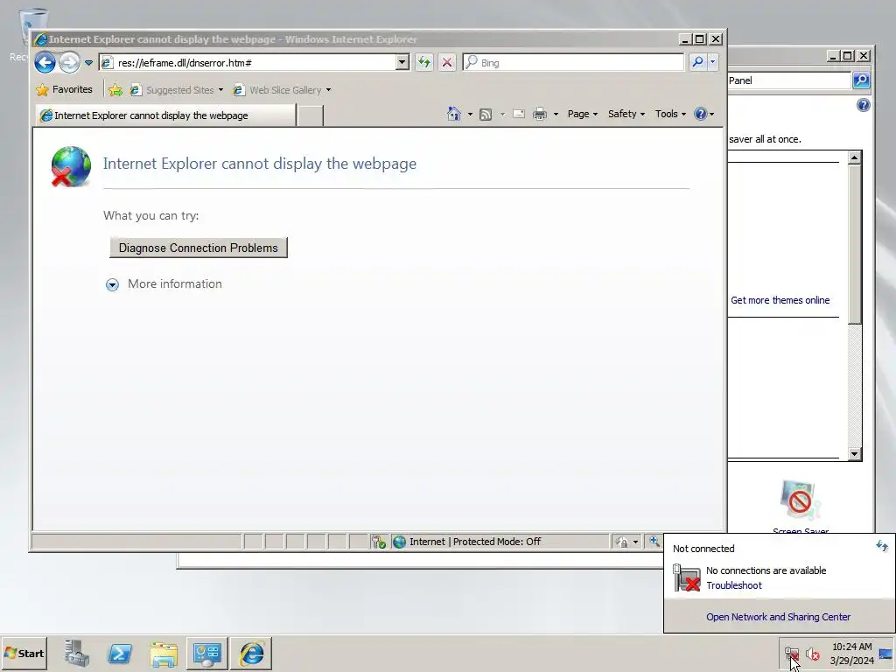896x672 pixels.
Task: Open a new blank tab
Action: pyautogui.click(x=311, y=115)
